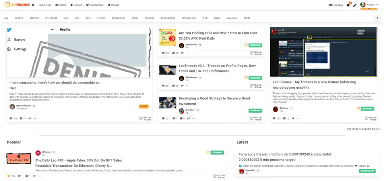
Task: Open the Curated page
Action: pos(76,5)
